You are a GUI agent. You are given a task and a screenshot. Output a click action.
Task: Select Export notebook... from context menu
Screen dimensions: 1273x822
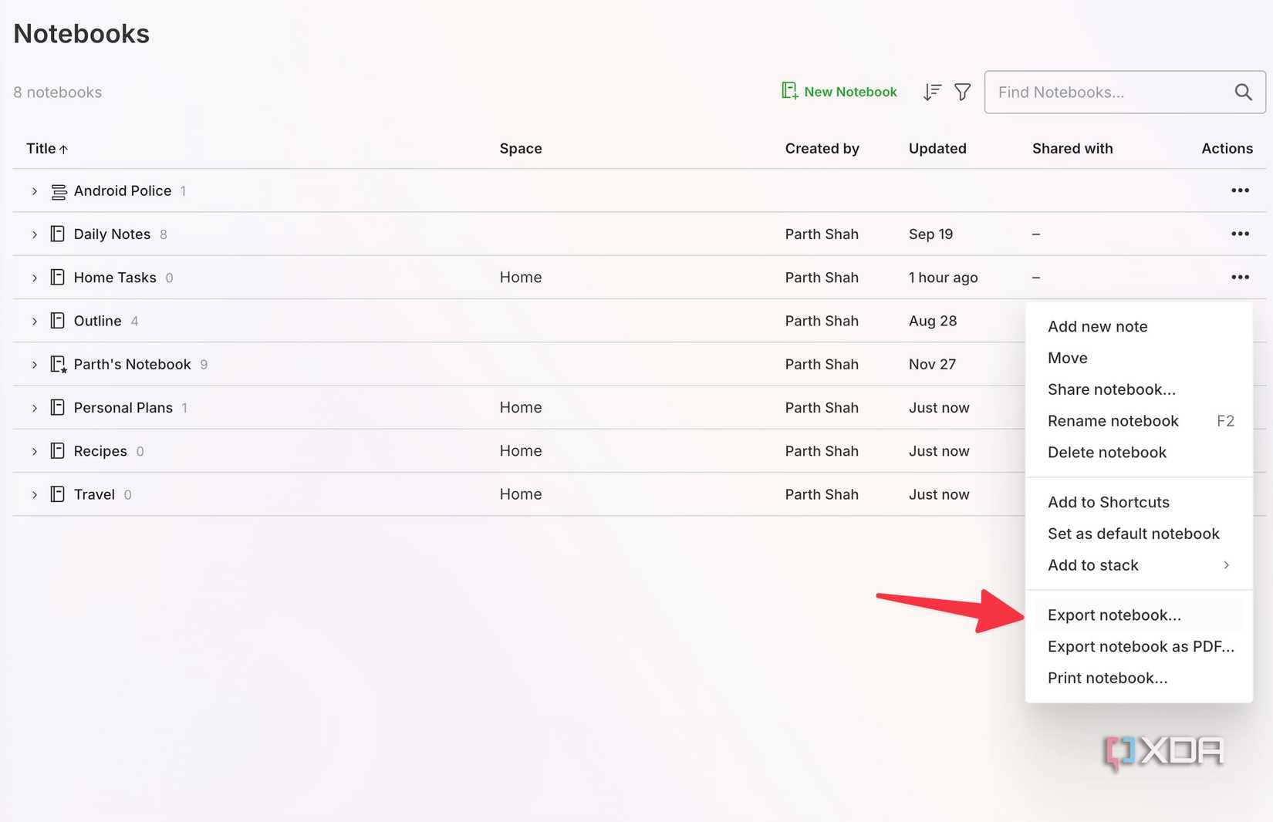point(1114,615)
